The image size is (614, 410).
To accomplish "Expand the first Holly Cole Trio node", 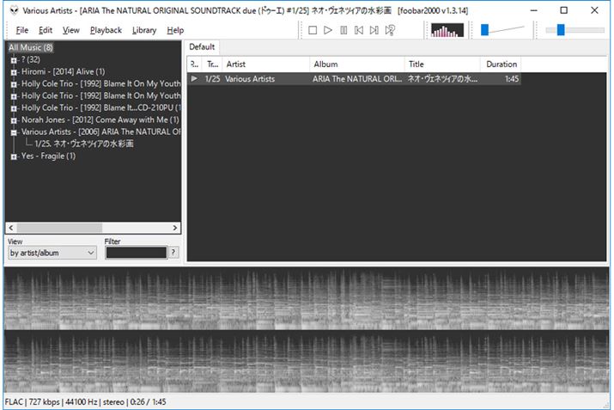I will coord(14,84).
